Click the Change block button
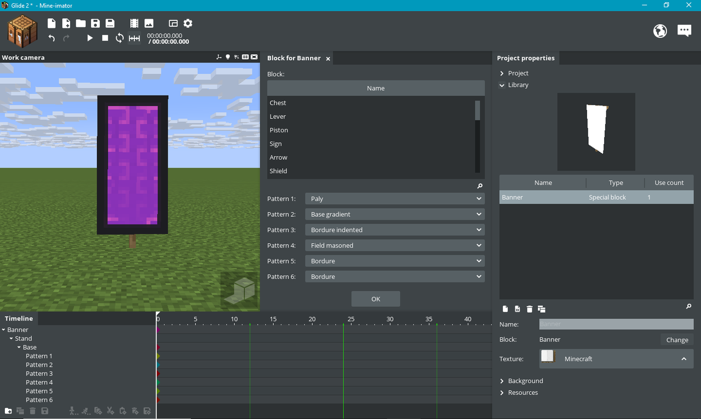This screenshot has height=419, width=701. [677, 340]
